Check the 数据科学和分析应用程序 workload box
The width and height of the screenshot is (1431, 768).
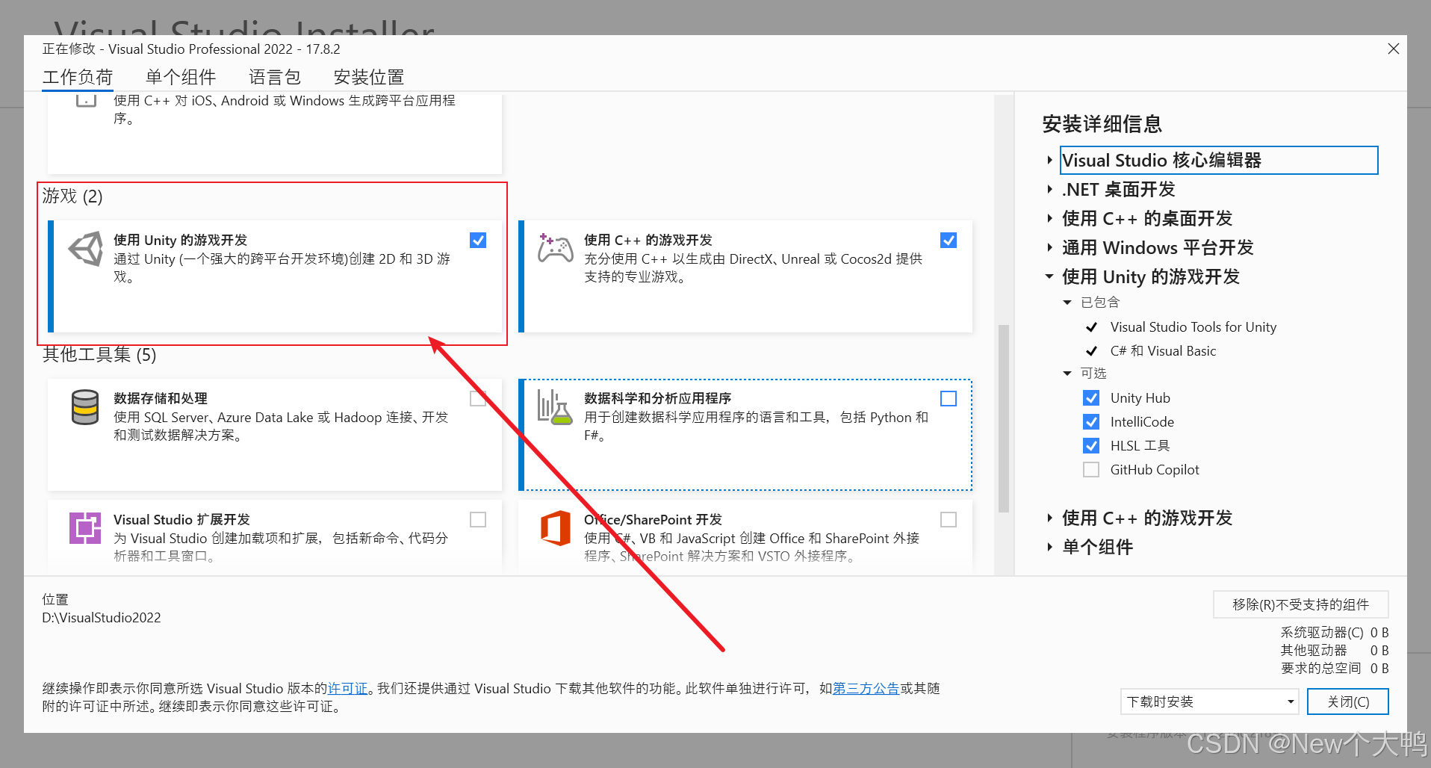pos(949,398)
